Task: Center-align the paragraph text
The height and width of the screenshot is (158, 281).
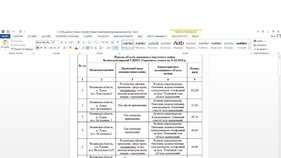Action: click(87, 48)
